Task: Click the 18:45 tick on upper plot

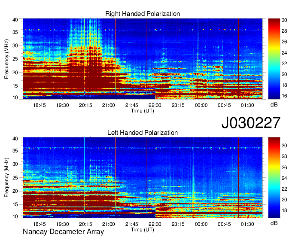Action: (40, 105)
